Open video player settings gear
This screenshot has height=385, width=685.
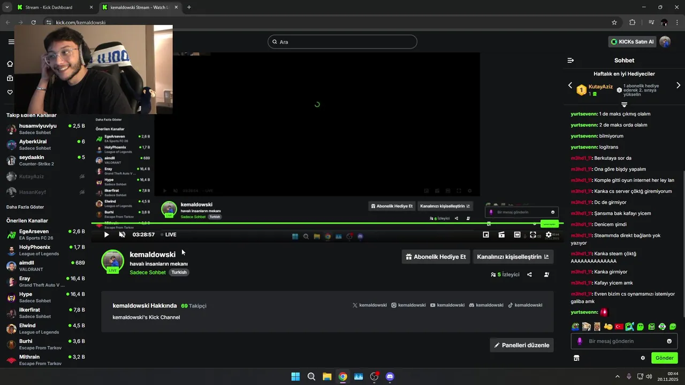click(549, 235)
